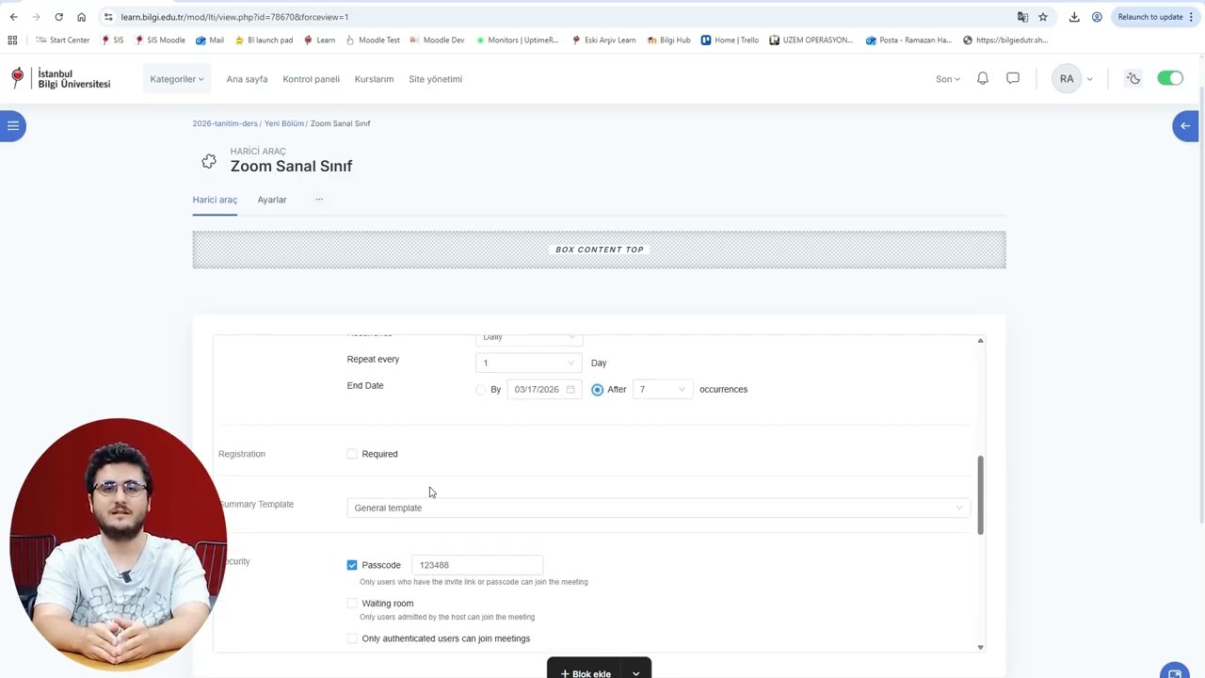Open the messages chat bubble icon
This screenshot has width=1205, height=678.
(1013, 79)
